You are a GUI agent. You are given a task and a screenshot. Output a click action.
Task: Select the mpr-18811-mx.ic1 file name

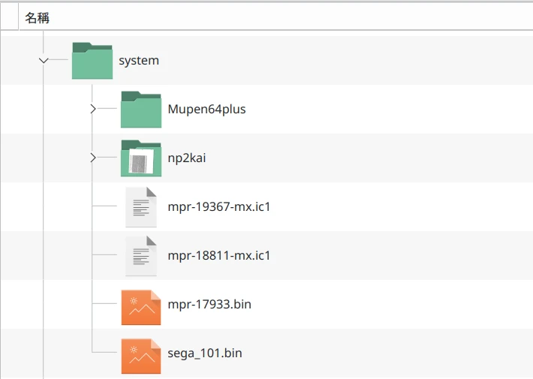click(218, 256)
